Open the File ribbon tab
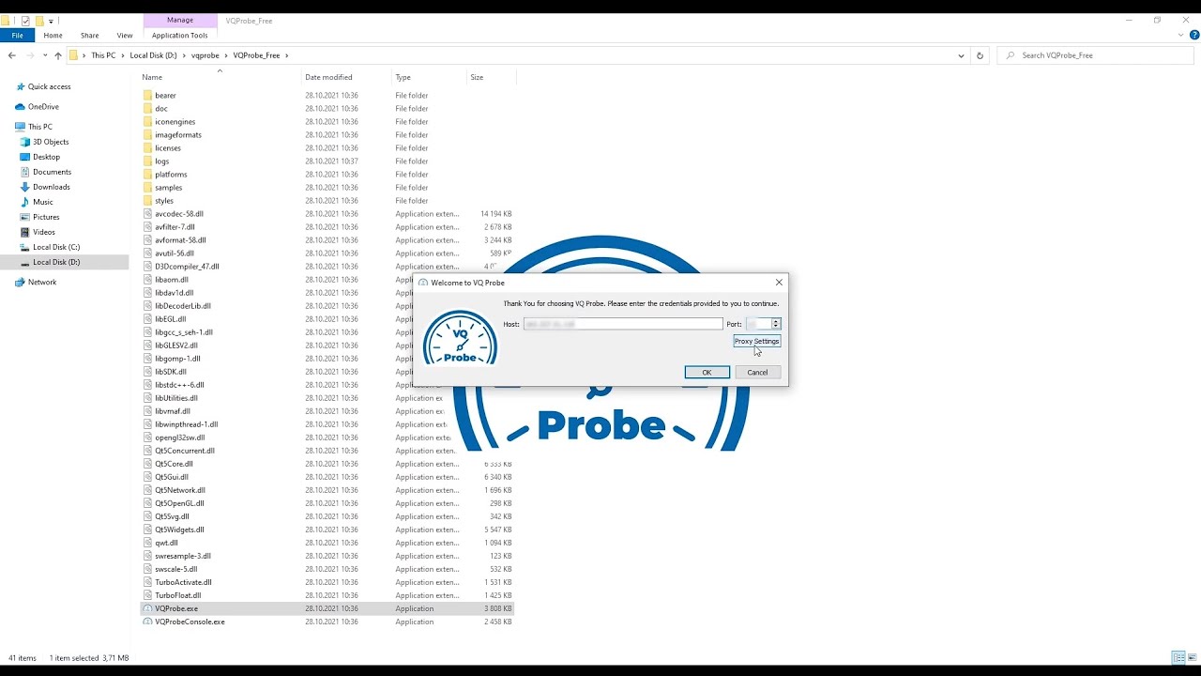This screenshot has width=1201, height=676. pos(17,36)
